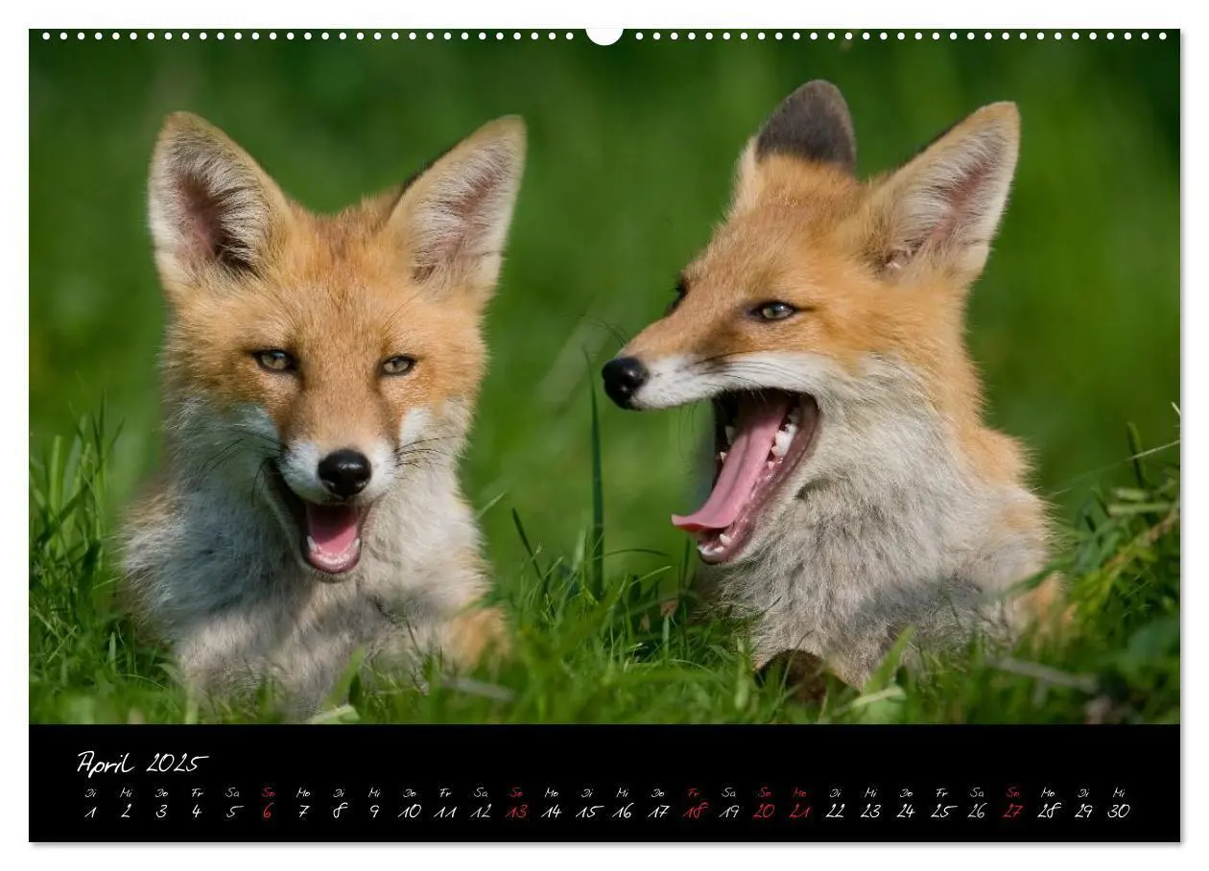
Task: Select the red holiday date 18
Action: coord(694,812)
